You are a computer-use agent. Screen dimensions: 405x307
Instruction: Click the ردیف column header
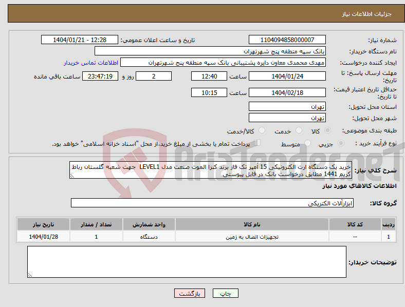click(x=389, y=224)
